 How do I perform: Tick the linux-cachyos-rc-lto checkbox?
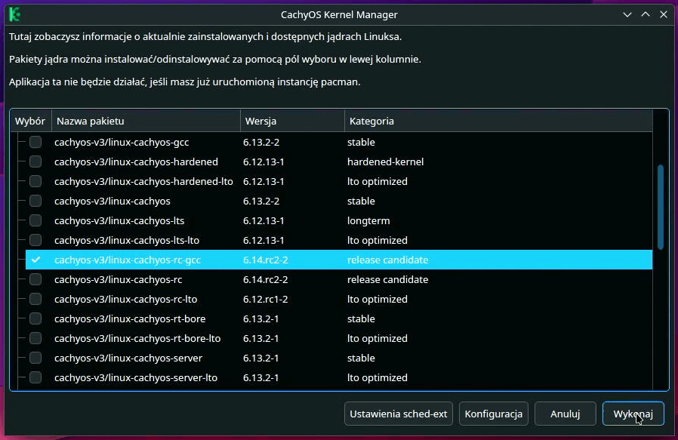click(35, 299)
